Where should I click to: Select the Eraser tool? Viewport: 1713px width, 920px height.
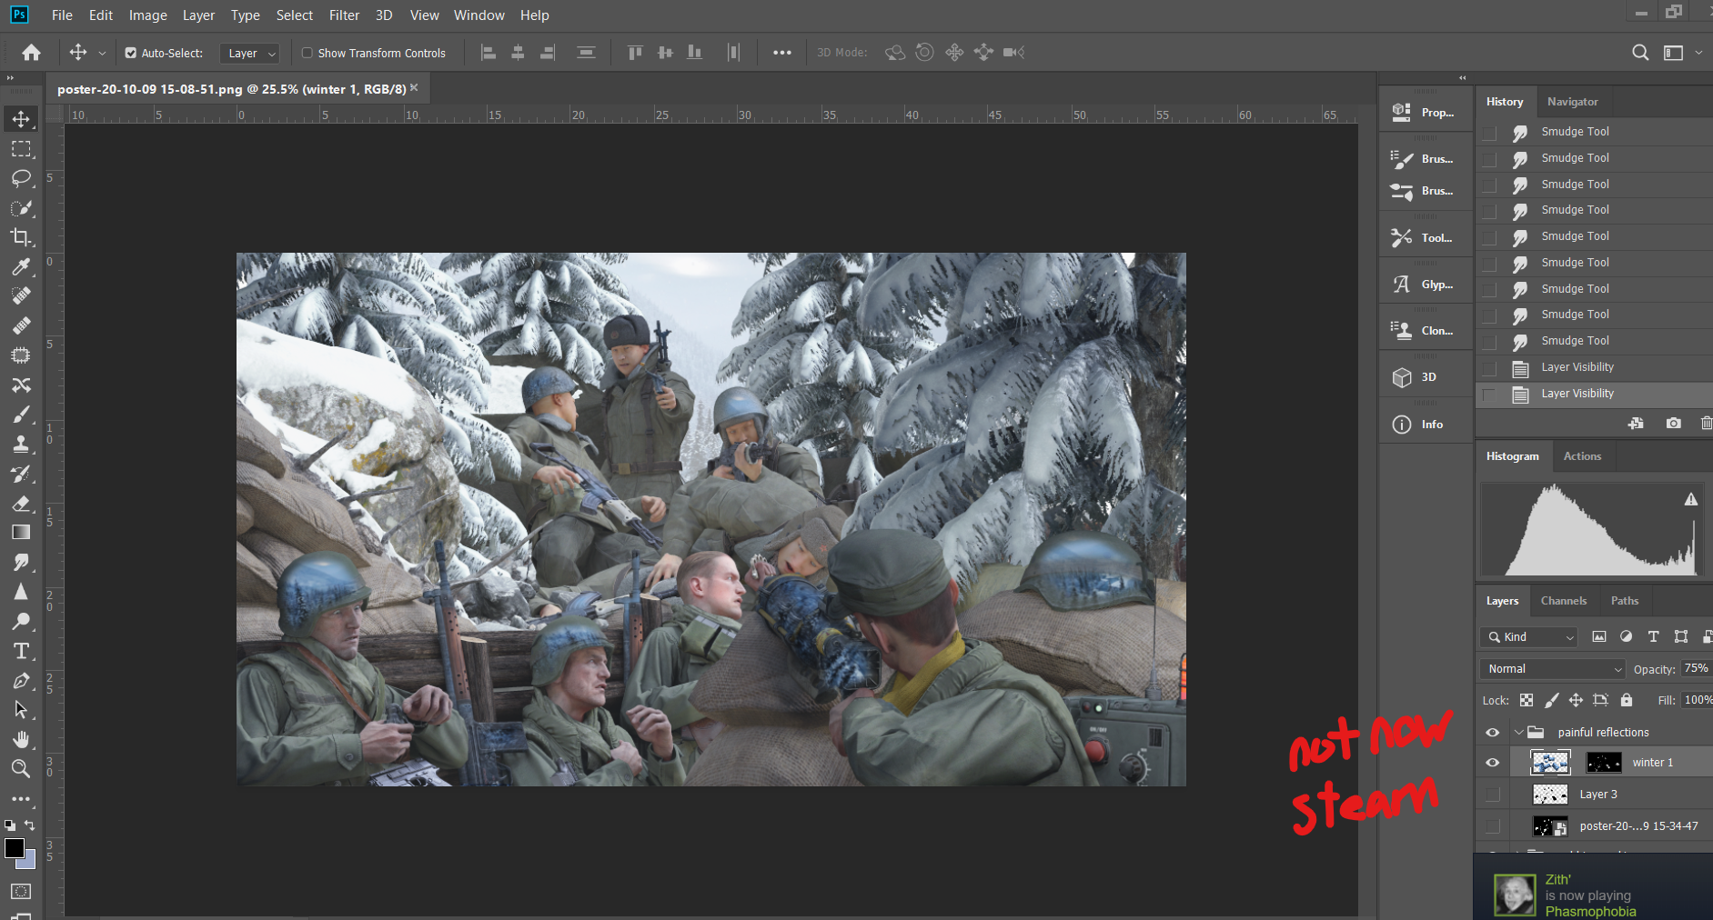[21, 503]
